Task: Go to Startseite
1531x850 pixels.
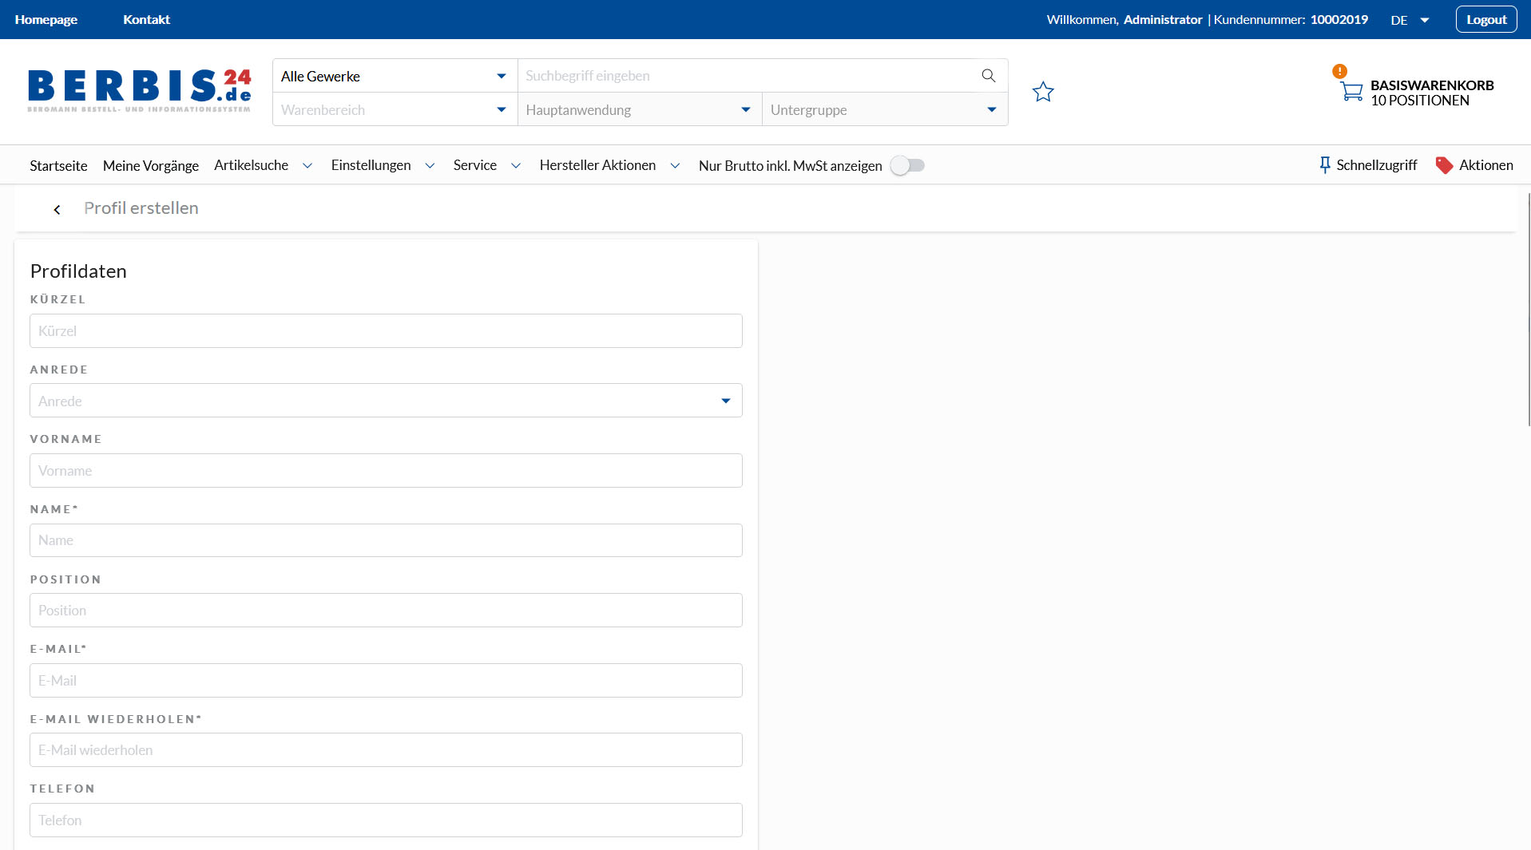Action: pyautogui.click(x=58, y=165)
